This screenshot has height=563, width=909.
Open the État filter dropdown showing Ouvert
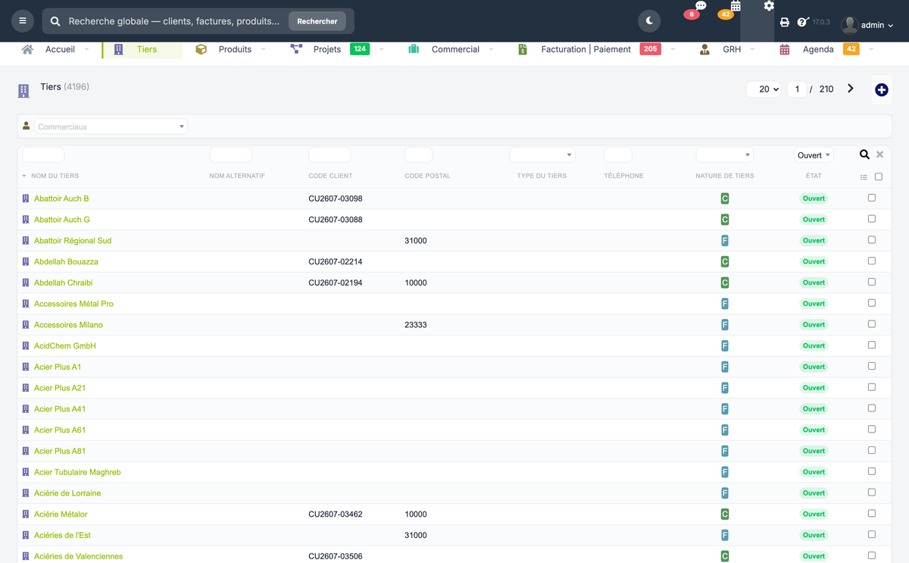814,155
